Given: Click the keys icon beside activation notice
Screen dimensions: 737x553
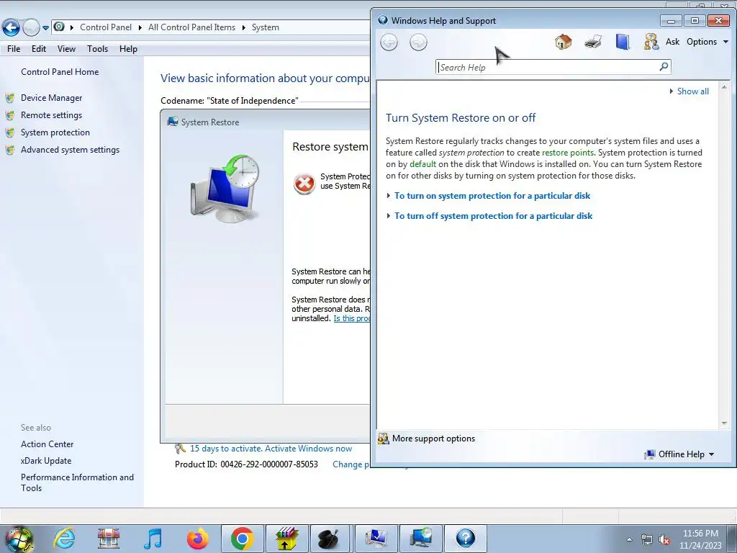Looking at the screenshot, I should (x=180, y=449).
